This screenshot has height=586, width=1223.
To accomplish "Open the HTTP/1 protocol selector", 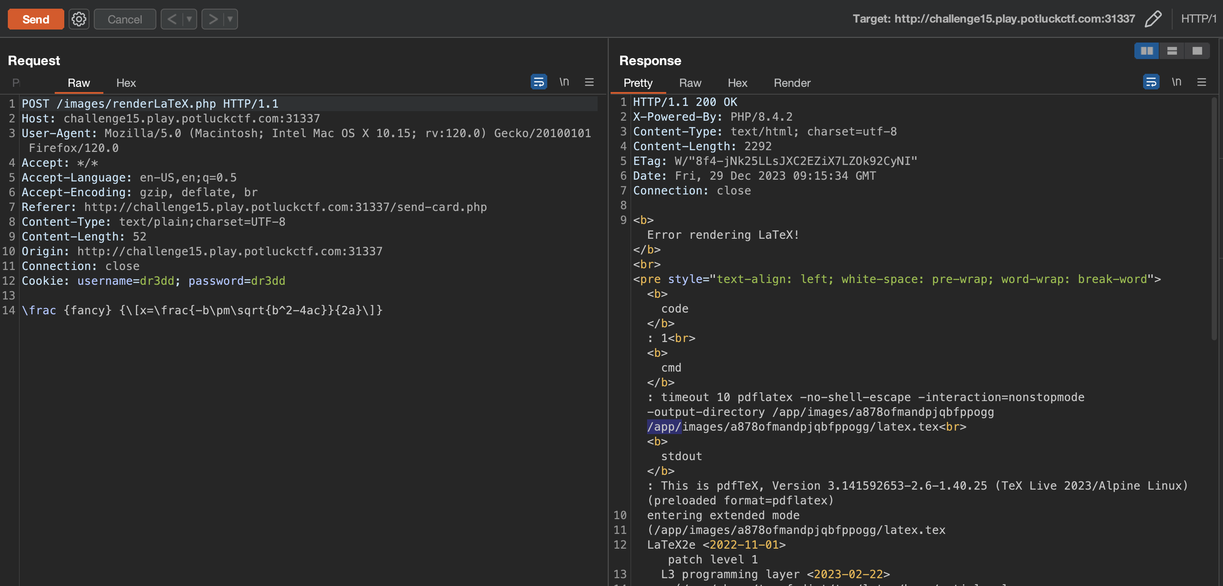I will [x=1198, y=19].
